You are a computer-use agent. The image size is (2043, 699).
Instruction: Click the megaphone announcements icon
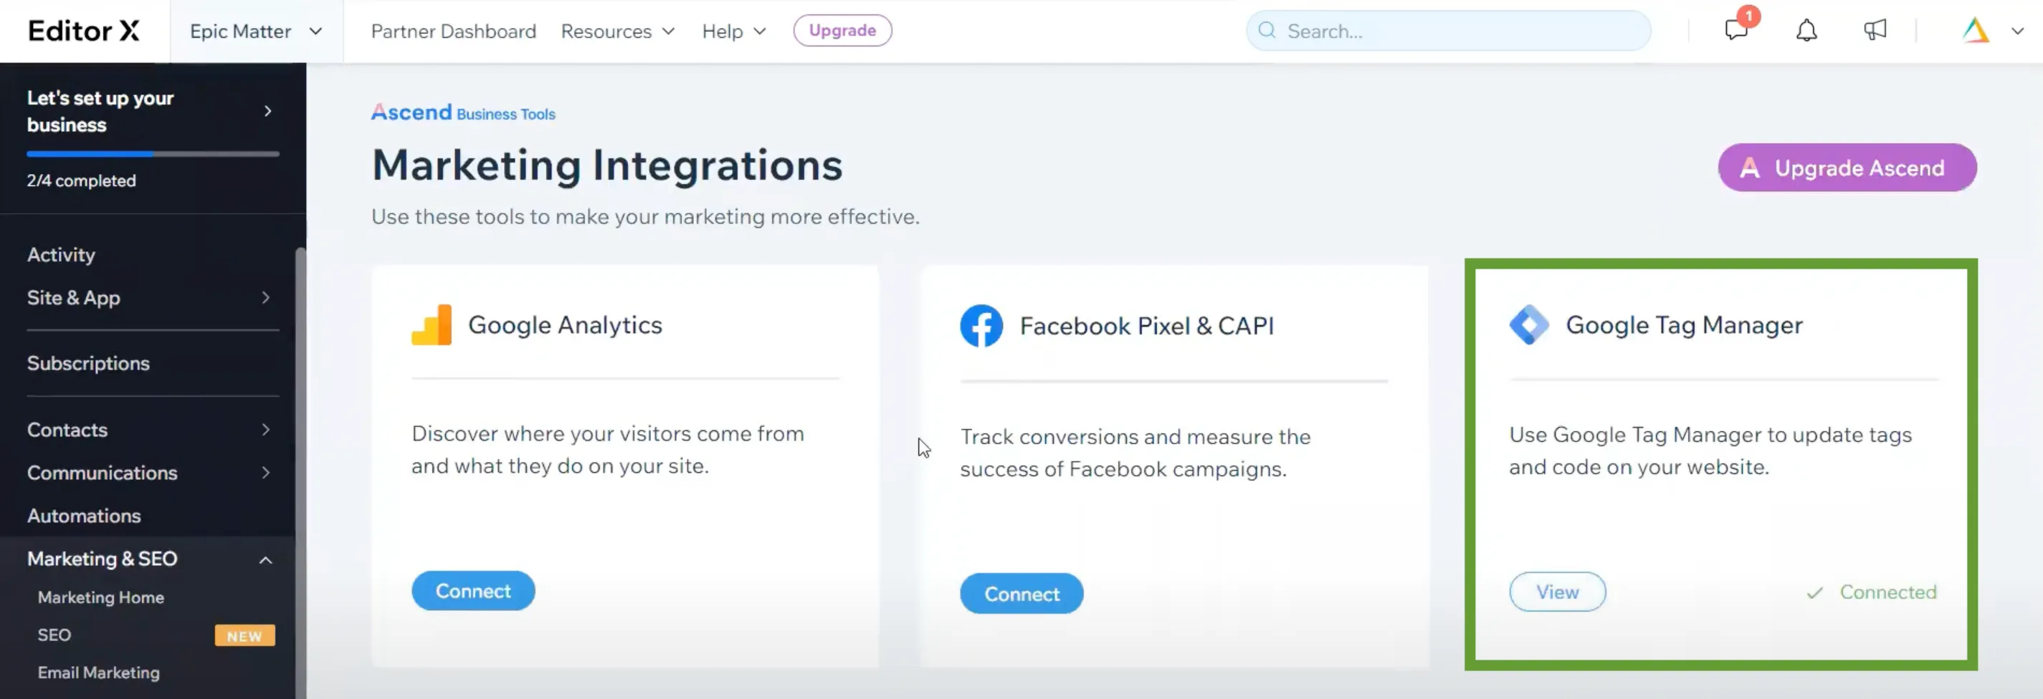pyautogui.click(x=1875, y=30)
